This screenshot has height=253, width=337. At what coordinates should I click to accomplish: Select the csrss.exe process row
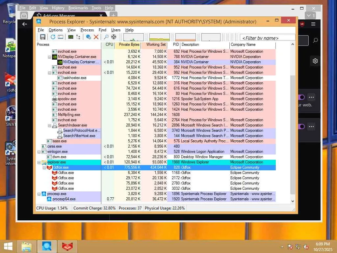coord(156,146)
